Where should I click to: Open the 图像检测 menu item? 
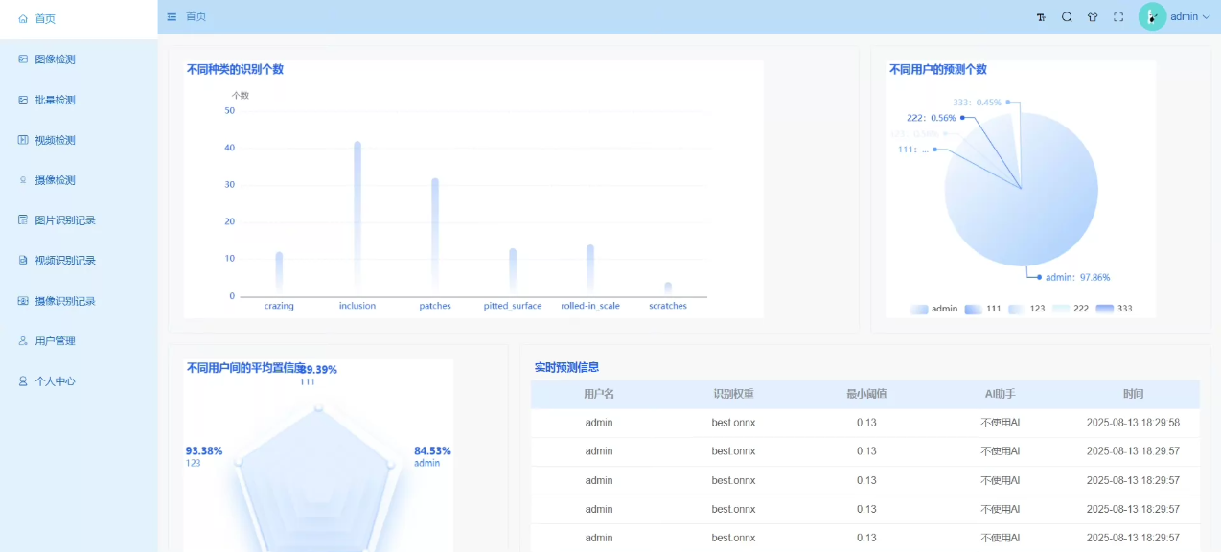[79, 59]
